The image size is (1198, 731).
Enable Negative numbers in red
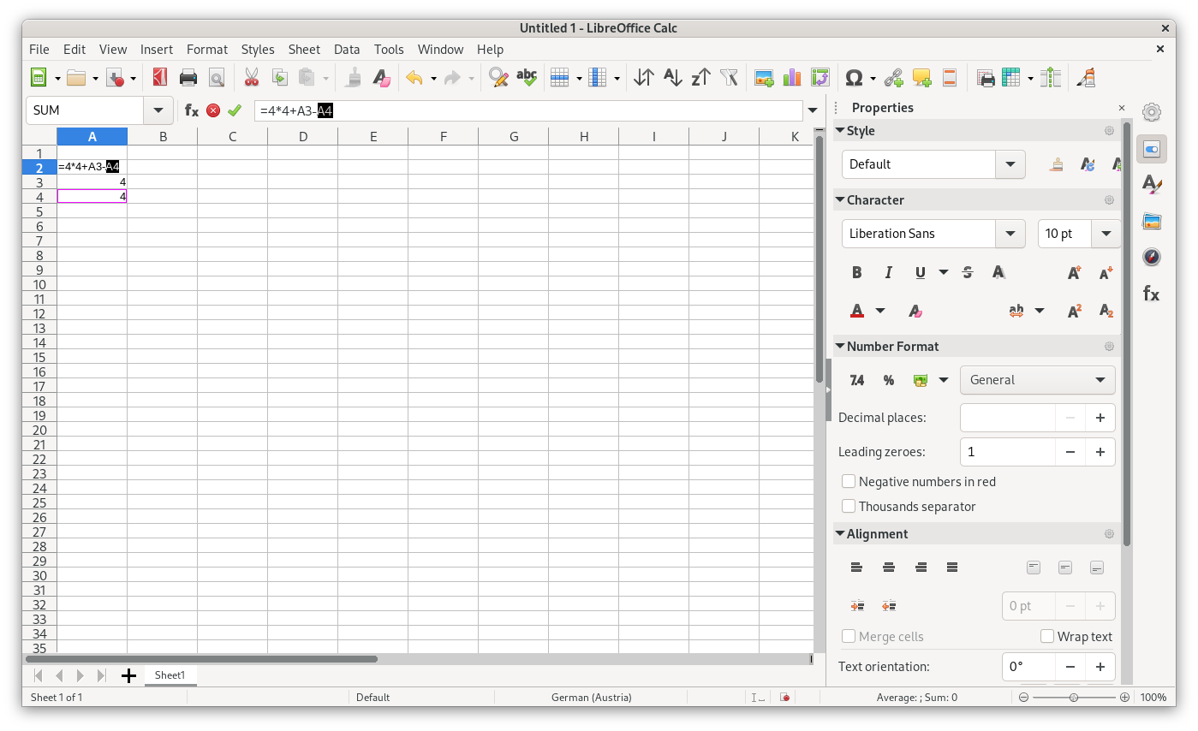pyautogui.click(x=849, y=482)
